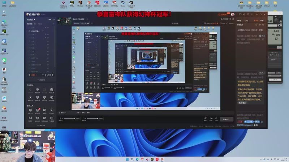289x162 pixels.
Task: Click the microphone 100% value box
Action: [x=78, y=118]
